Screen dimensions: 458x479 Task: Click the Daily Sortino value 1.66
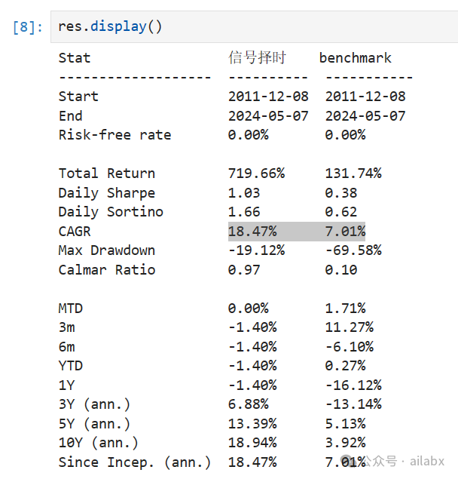244,212
